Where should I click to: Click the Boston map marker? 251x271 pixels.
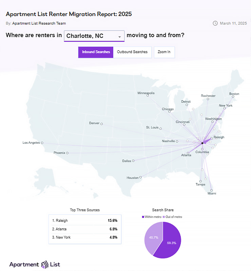point(233,97)
